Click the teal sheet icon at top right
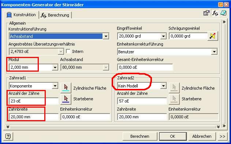231x144 pixels. click(x=223, y=13)
